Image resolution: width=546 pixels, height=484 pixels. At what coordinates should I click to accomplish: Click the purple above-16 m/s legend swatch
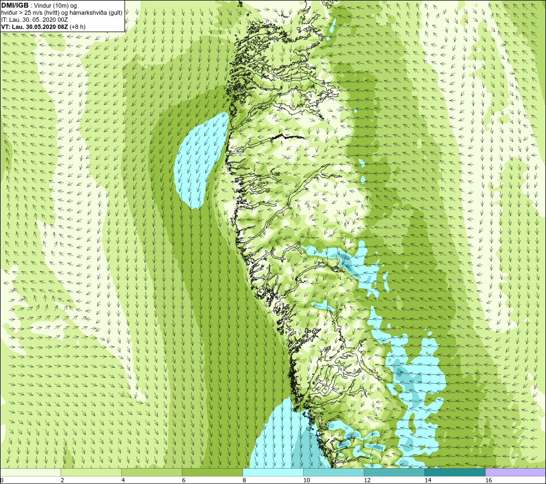(516, 472)
